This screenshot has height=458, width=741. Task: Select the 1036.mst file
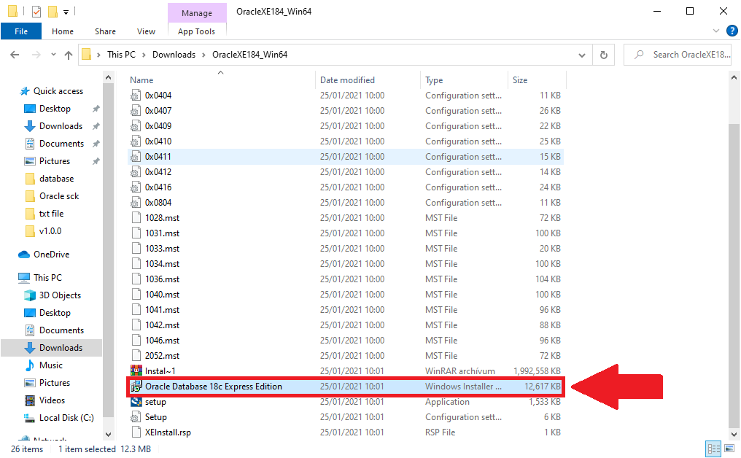pyautogui.click(x=162, y=279)
